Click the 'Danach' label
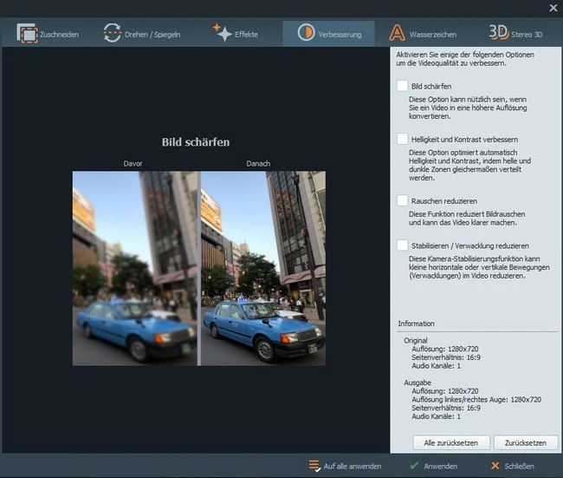Viewport: 563px width, 478px height. [x=258, y=163]
